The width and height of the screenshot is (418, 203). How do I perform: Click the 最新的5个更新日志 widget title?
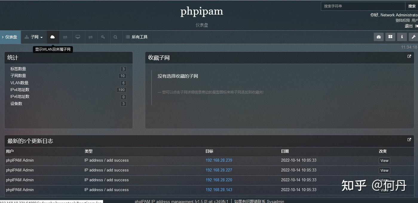click(x=30, y=141)
